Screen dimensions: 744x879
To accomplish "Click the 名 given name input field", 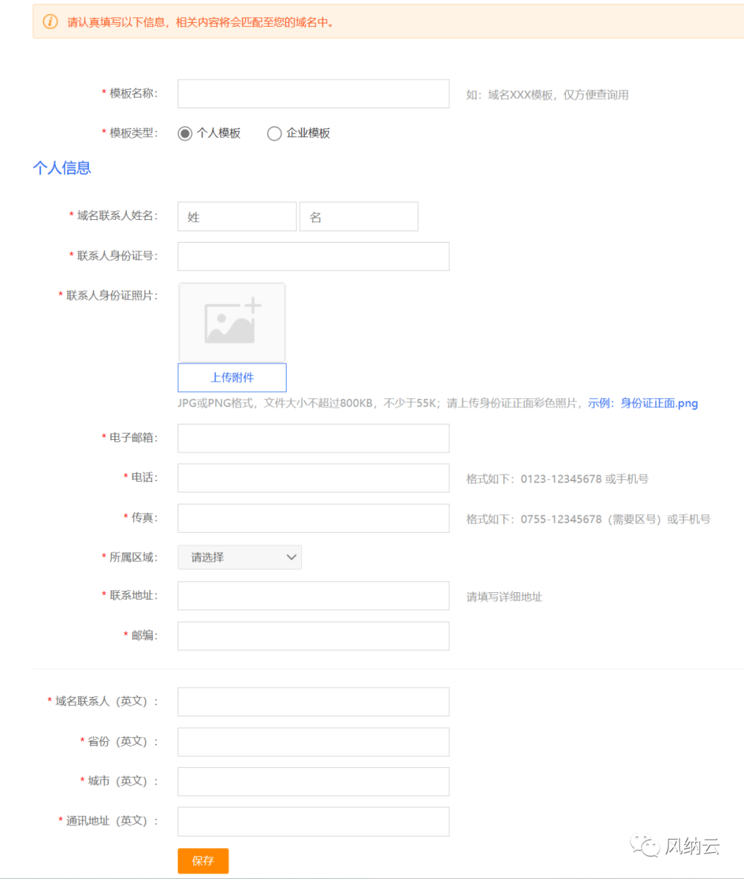I will [x=359, y=216].
